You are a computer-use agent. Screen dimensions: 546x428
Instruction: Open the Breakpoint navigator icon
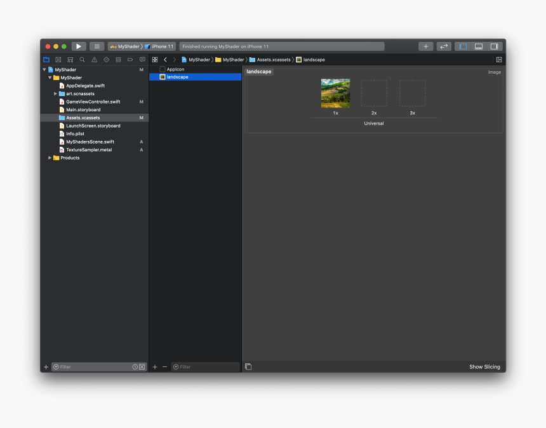(130, 59)
